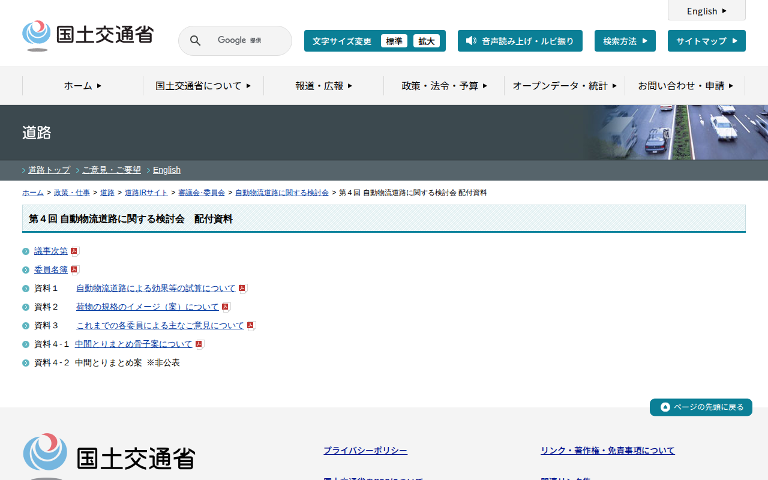Set text size to 拡大

427,41
